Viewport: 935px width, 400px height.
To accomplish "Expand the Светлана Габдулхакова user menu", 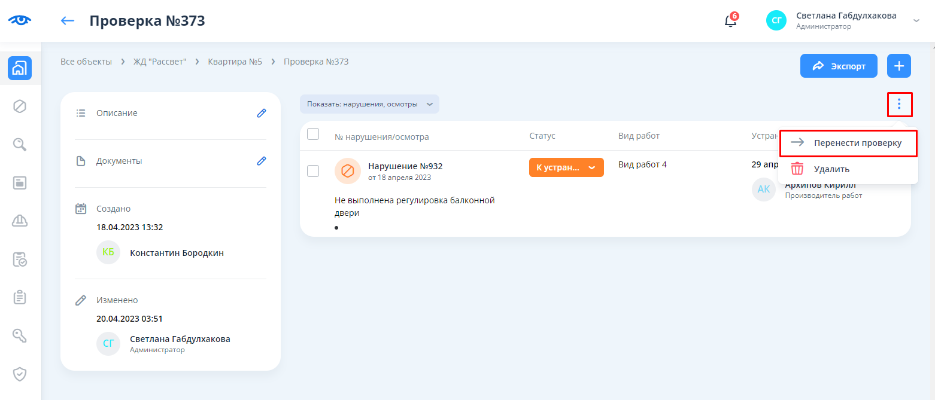I will 916,21.
